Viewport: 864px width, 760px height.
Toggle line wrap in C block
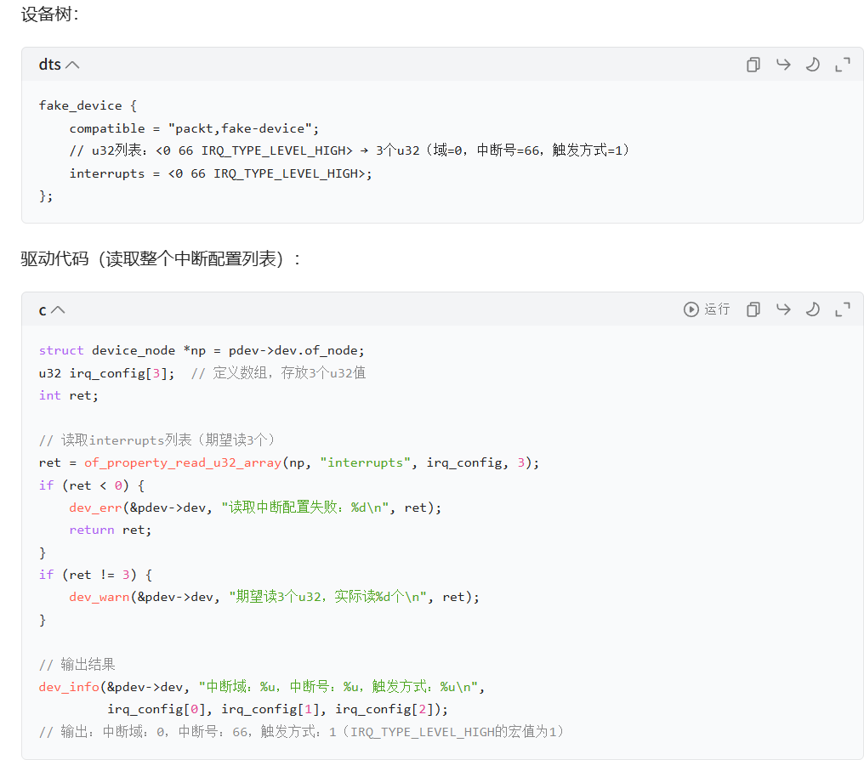pyautogui.click(x=783, y=309)
